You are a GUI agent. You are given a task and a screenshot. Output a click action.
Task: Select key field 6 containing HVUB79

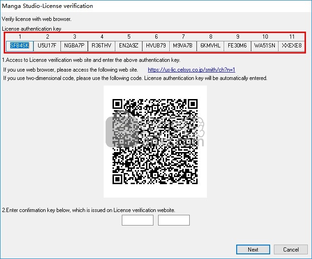(156, 46)
